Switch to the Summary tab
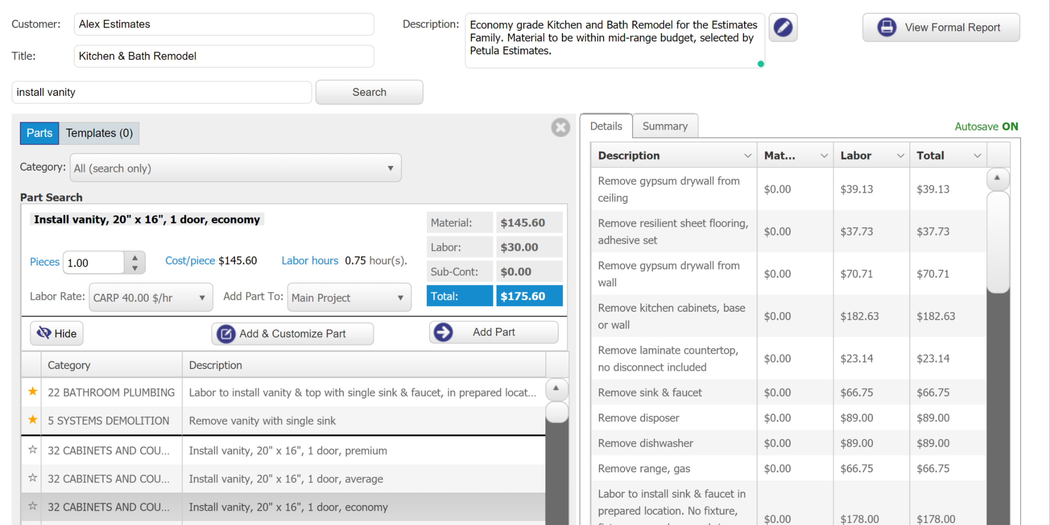This screenshot has width=1050, height=525. tap(665, 126)
